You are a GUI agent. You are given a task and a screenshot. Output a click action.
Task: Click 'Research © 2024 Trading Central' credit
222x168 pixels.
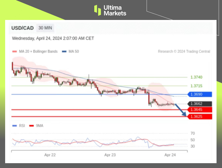(x=184, y=51)
